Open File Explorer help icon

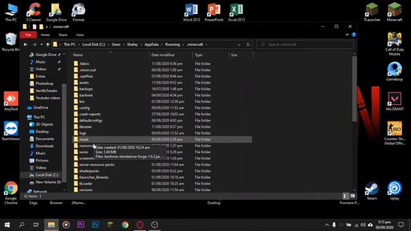click(x=354, y=35)
